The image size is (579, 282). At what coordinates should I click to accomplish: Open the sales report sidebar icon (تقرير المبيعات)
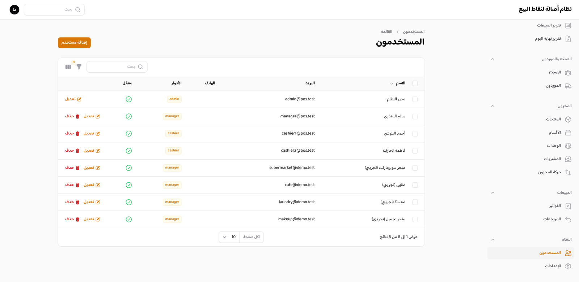pos(568,26)
